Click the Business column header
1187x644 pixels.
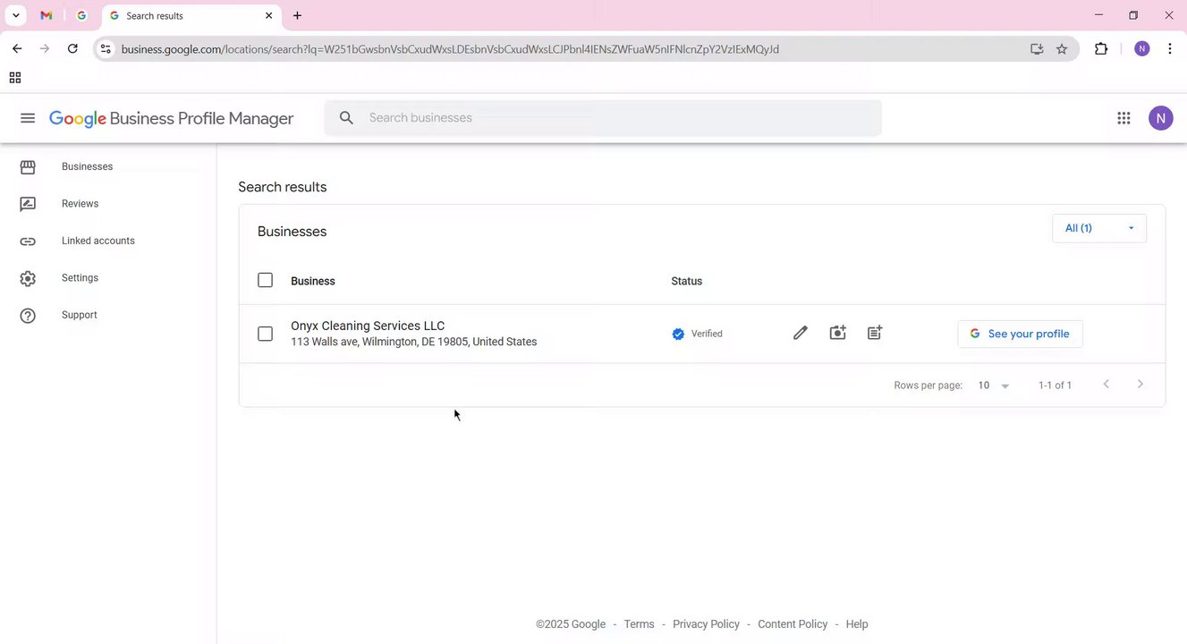(x=313, y=281)
